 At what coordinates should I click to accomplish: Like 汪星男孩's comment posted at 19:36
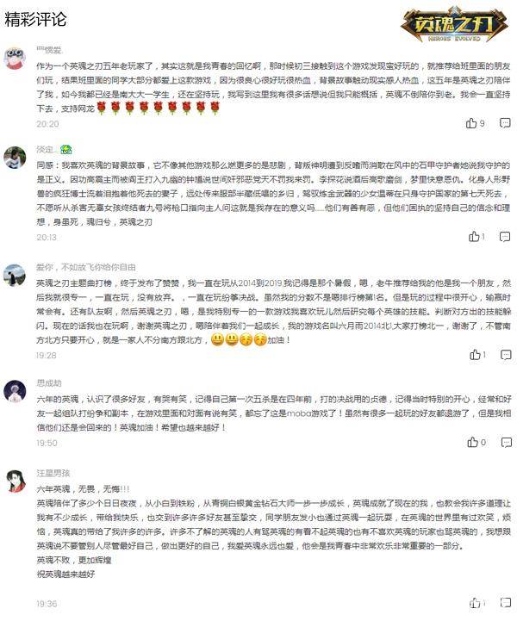pyautogui.click(x=475, y=603)
